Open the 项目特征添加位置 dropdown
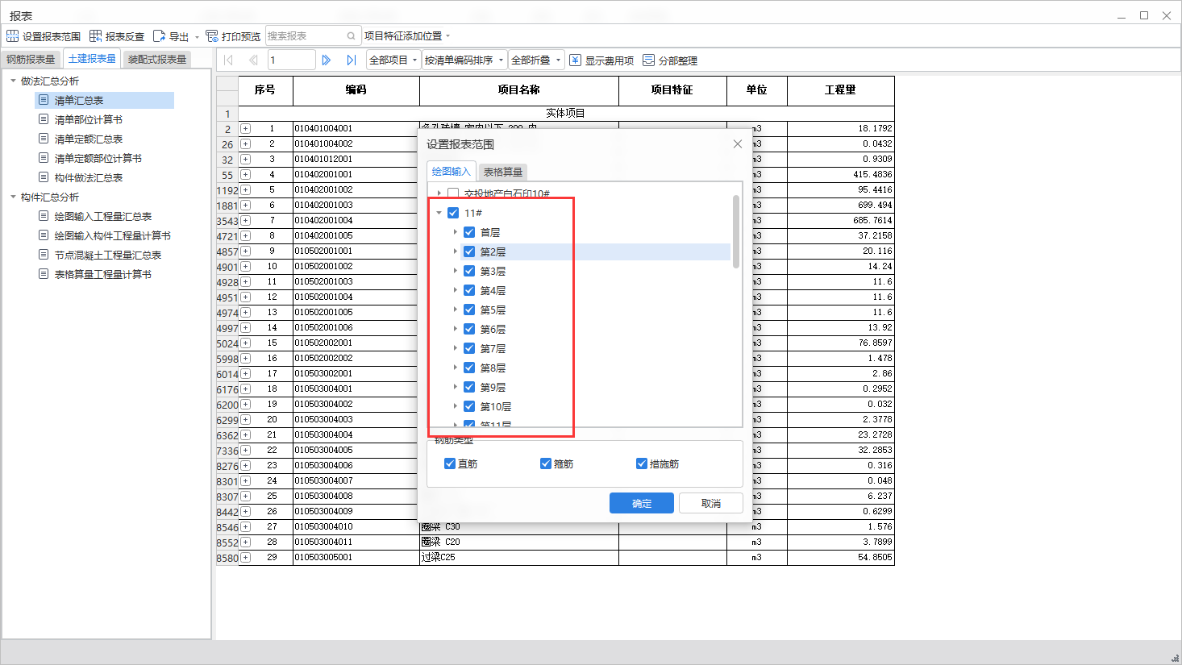 (x=407, y=36)
